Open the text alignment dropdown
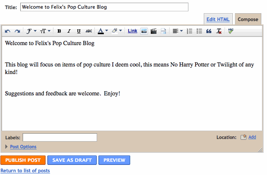This screenshot has width=267, height=175. pos(178,31)
